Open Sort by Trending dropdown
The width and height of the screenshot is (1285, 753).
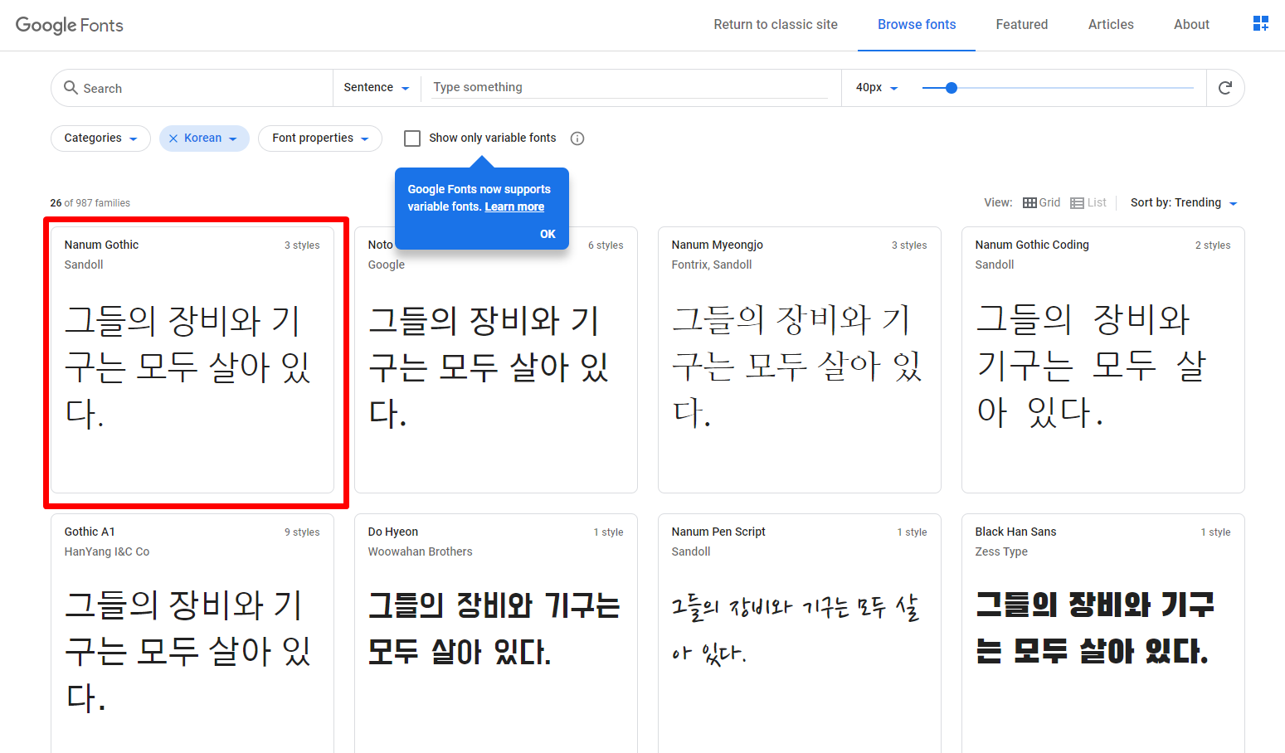click(1184, 202)
